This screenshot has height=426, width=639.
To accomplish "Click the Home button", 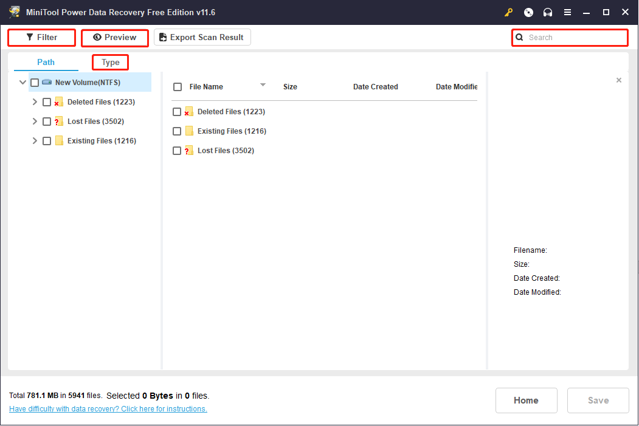I will [x=526, y=400].
